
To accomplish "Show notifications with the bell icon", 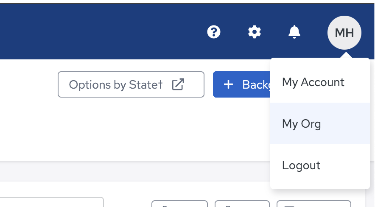I will point(294,32).
